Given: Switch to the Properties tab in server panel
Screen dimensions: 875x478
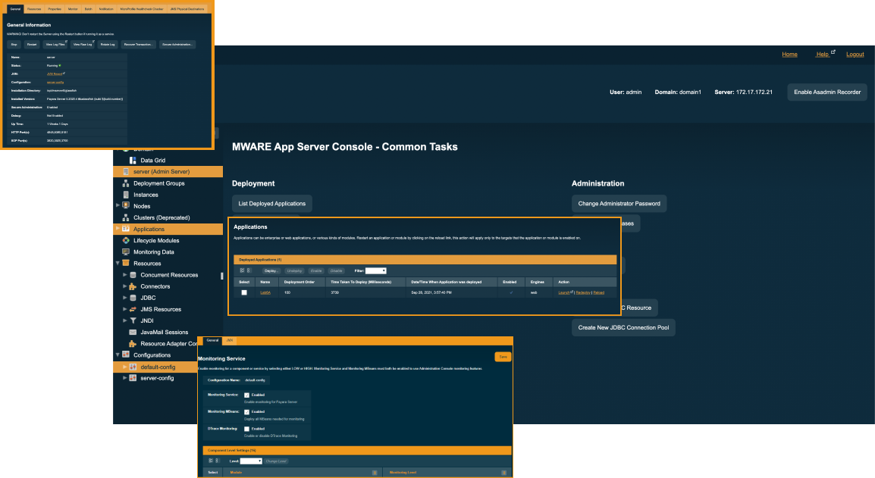Looking at the screenshot, I should [x=55, y=9].
